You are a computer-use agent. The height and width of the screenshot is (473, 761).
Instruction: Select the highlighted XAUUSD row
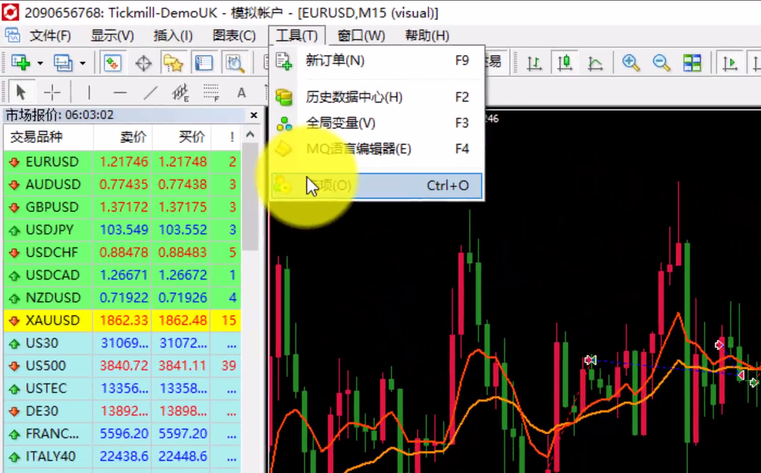coord(122,320)
